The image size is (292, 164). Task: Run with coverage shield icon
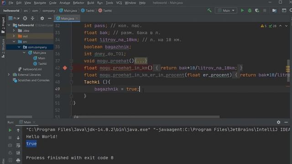pyautogui.click(x=257, y=10)
